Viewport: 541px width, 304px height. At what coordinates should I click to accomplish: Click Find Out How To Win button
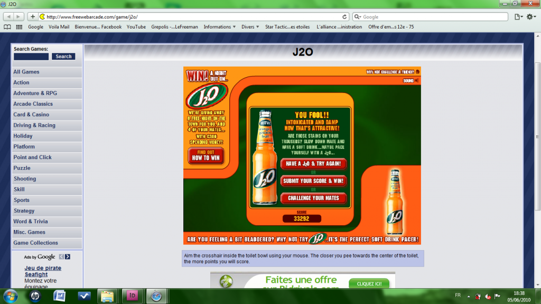(206, 155)
